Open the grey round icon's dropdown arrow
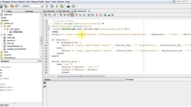This screenshot has height=107, width=191. [x=76, y=6]
